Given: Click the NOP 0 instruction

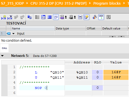Looking at the screenshot, I should (x=41, y=88).
